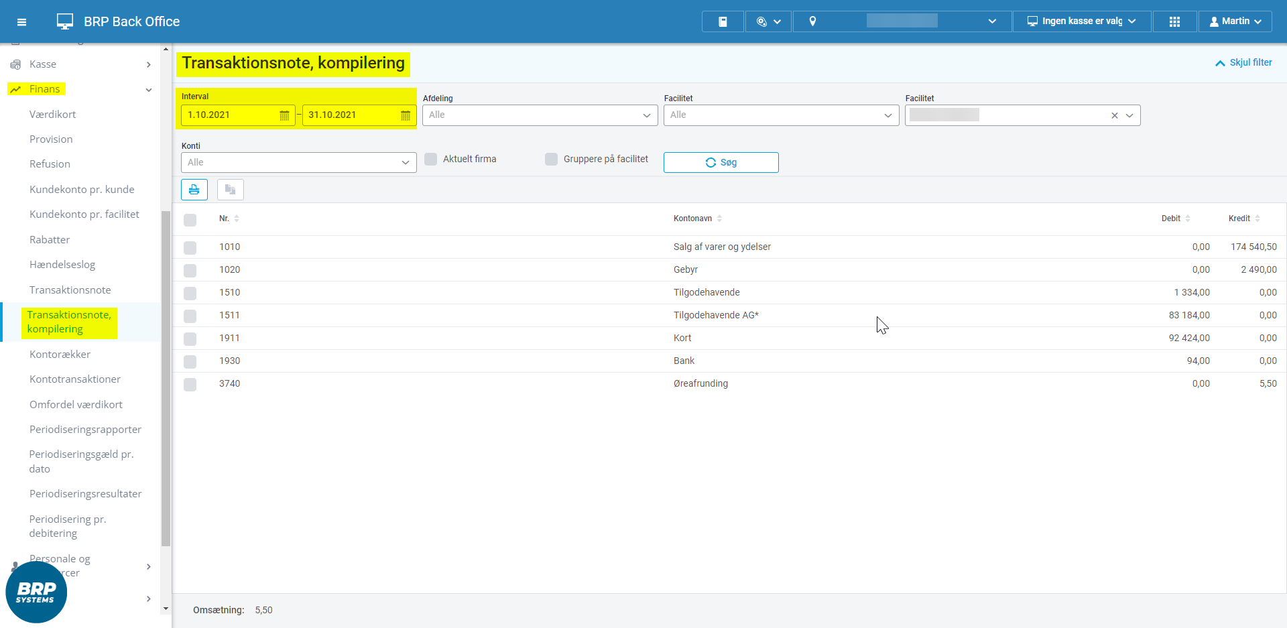The height and width of the screenshot is (628, 1287).
Task: Open the Konti dropdown
Action: (x=299, y=163)
